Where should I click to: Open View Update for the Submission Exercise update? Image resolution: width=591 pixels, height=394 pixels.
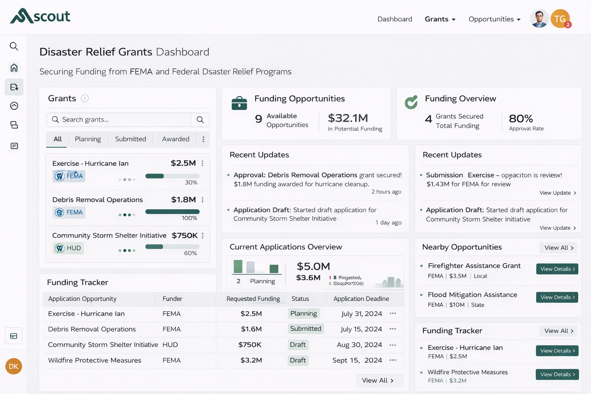558,193
